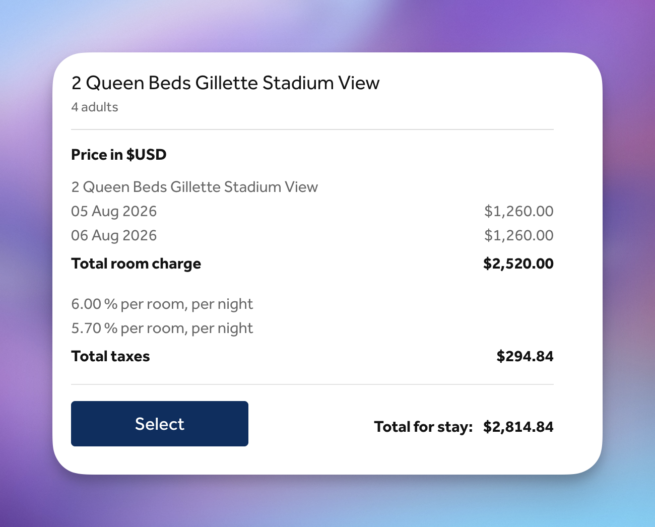Click the divider line above the Select button
Screen dimensions: 655x527
point(312,384)
